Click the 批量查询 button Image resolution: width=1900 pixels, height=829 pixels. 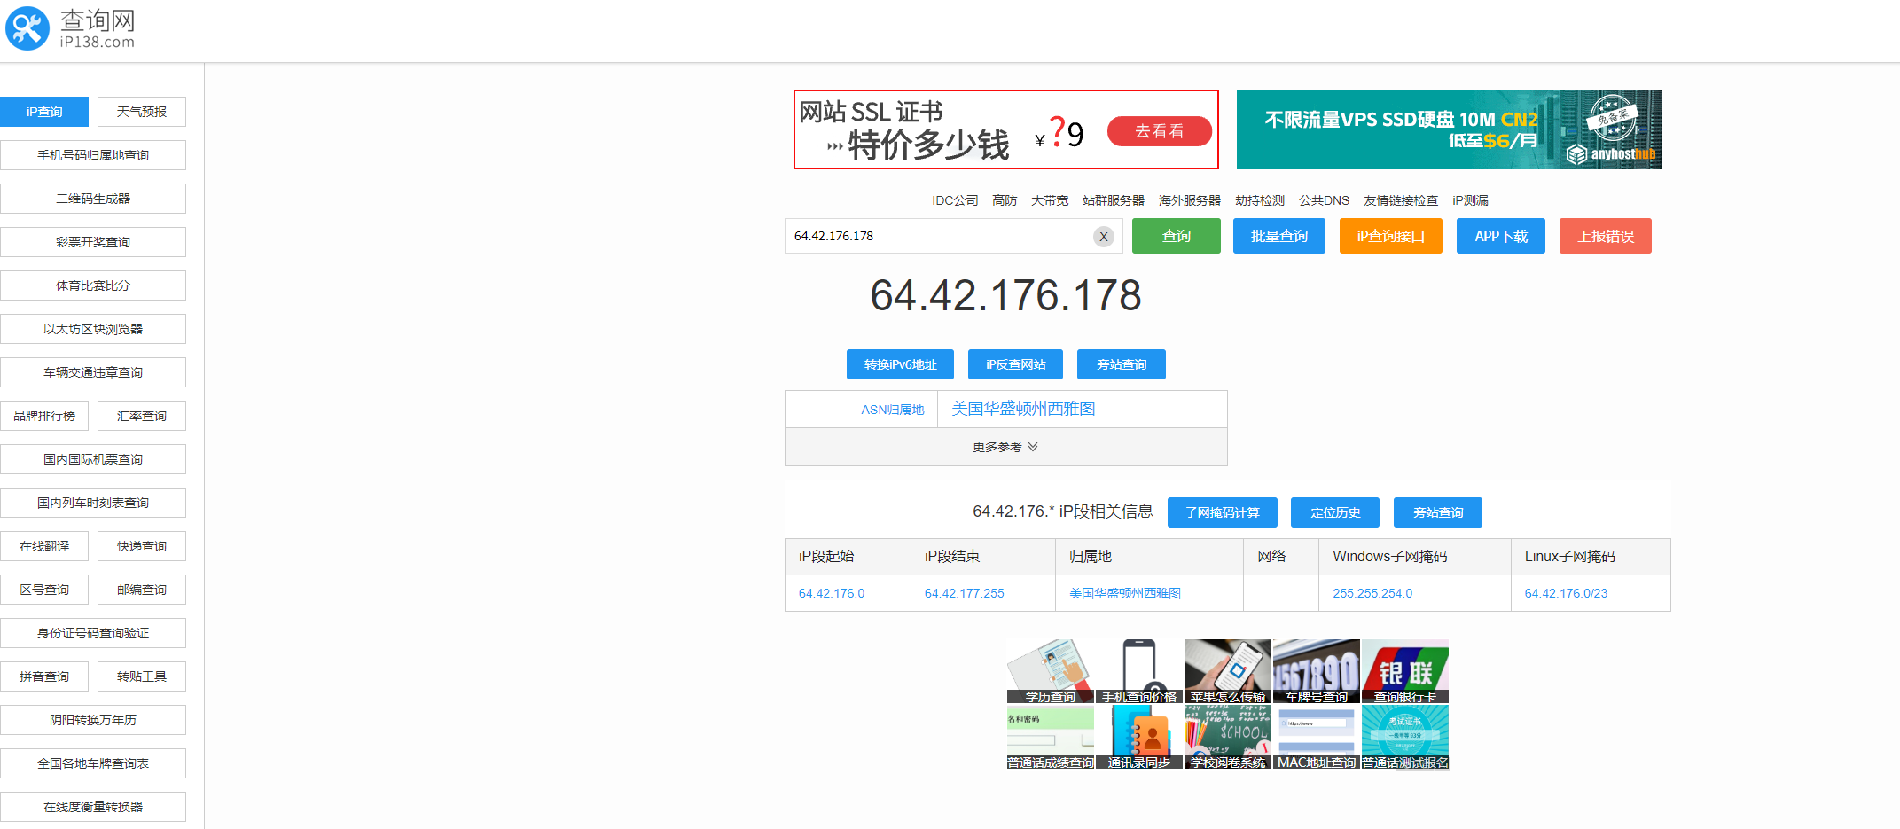click(x=1279, y=236)
